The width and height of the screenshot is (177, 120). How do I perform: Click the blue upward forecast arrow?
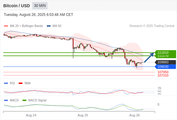coord(149,57)
